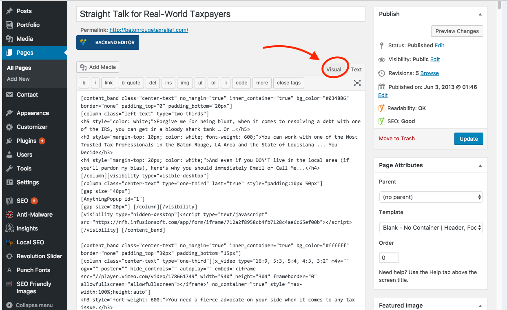The height and width of the screenshot is (310, 507).
Task: Open the Template dropdown
Action: [431, 228]
